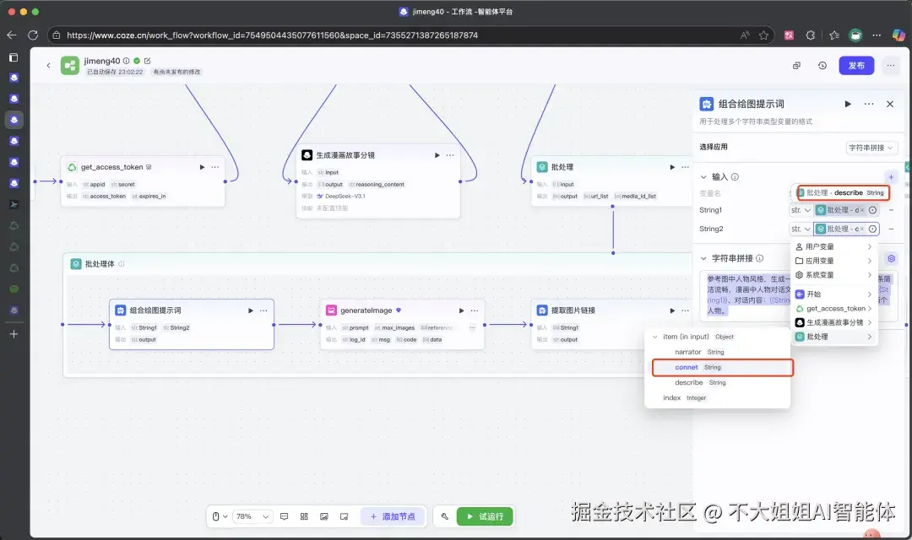Viewport: 912px width, 540px height.
Task: Edit the jimeng40 workflow name pencil icon
Action: click(147, 61)
